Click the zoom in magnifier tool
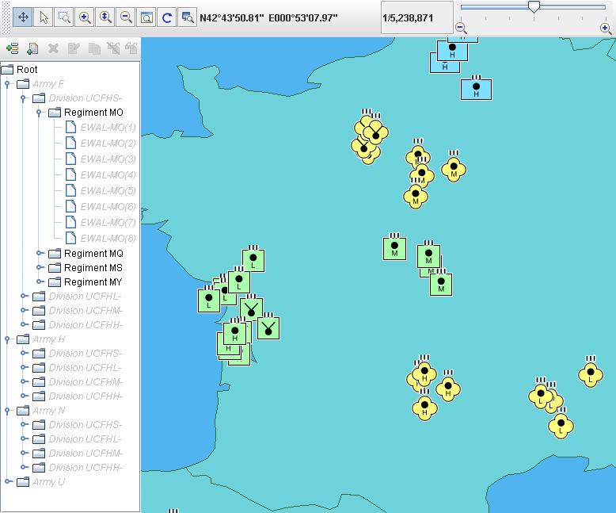616x513 pixels. (x=85, y=17)
